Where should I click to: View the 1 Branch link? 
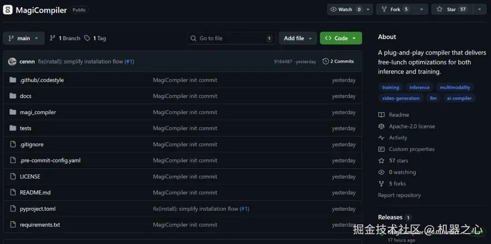coord(65,38)
